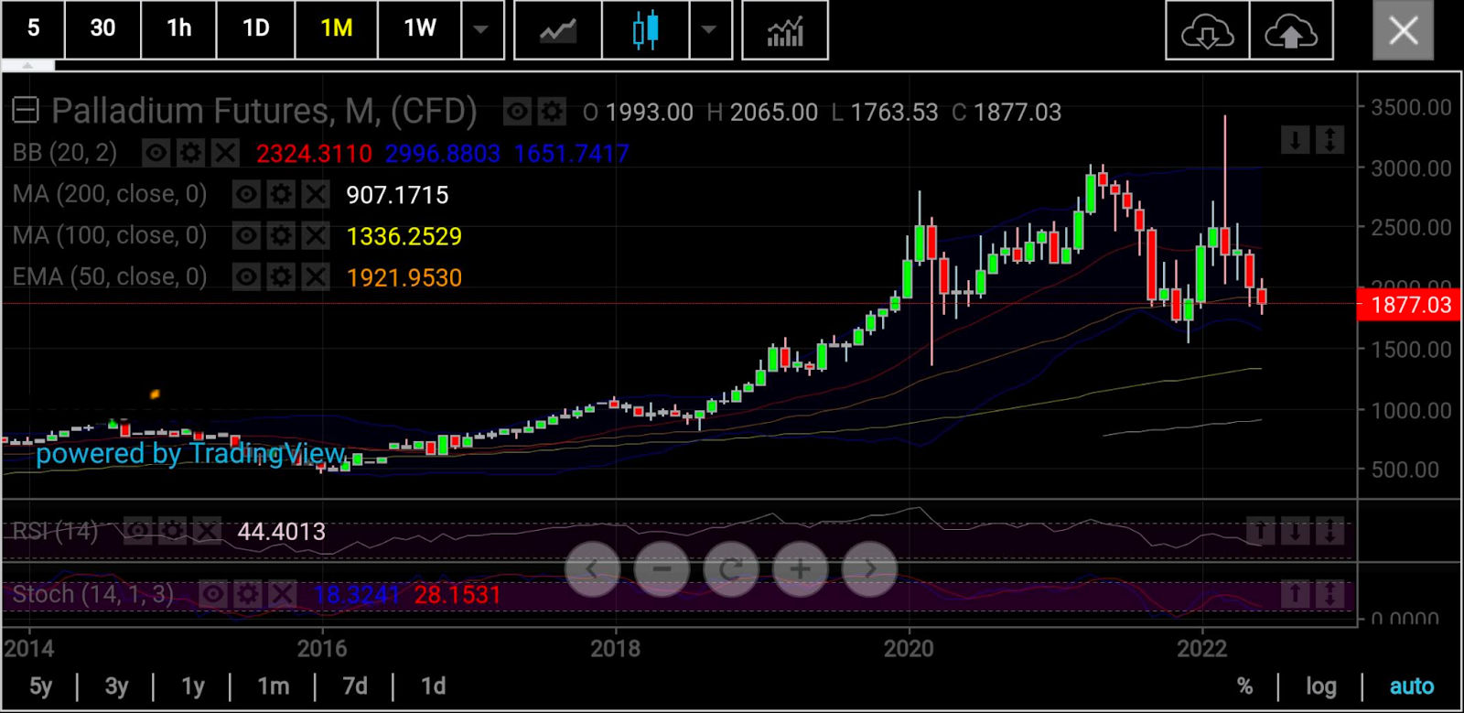This screenshot has width=1464, height=713.
Task: Select the candlestick chart style
Action: coord(645,30)
